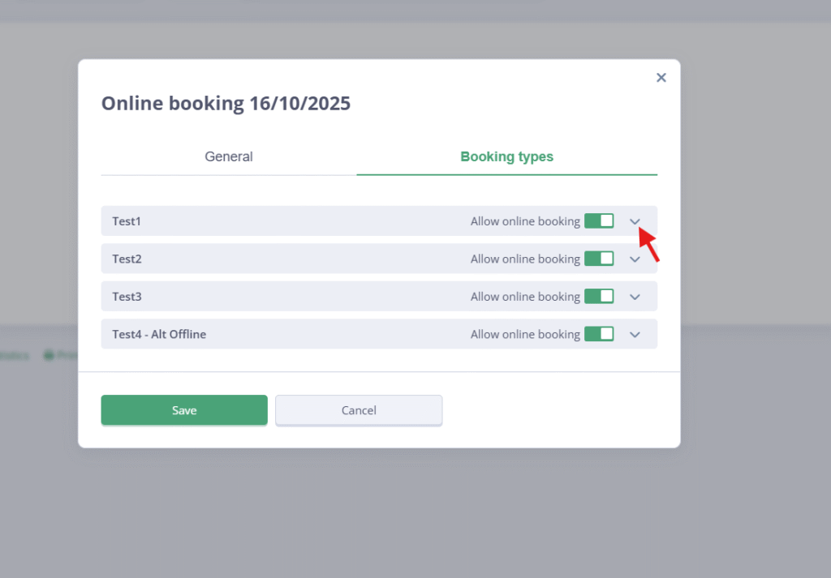Screen dimensions: 831x578
Task: Turn off online booking switch for Test3
Action: [599, 297]
